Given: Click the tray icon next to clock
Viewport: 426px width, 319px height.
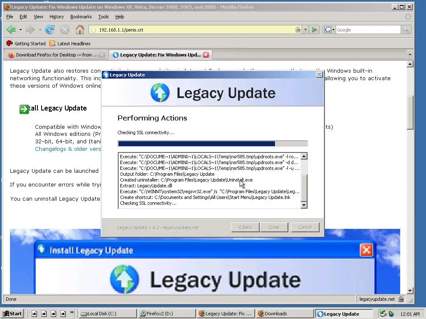Looking at the screenshot, I should pyautogui.click(x=391, y=314).
